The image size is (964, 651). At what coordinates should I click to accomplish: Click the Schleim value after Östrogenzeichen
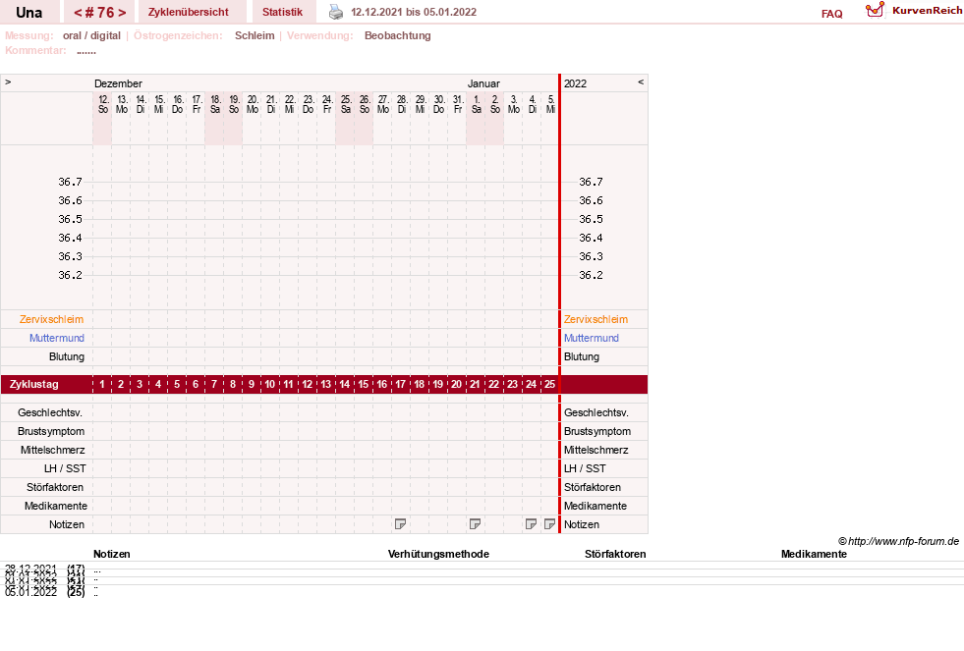point(255,35)
